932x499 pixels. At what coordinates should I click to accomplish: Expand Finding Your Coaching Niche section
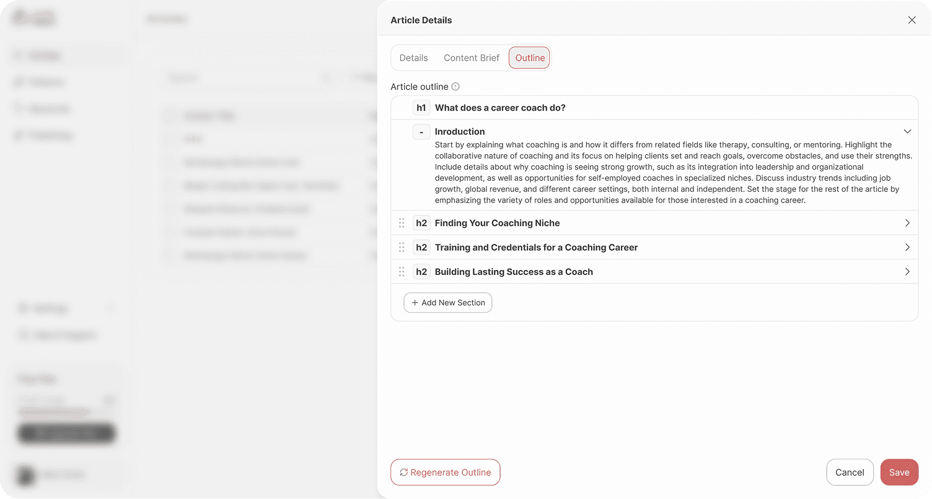(x=907, y=223)
